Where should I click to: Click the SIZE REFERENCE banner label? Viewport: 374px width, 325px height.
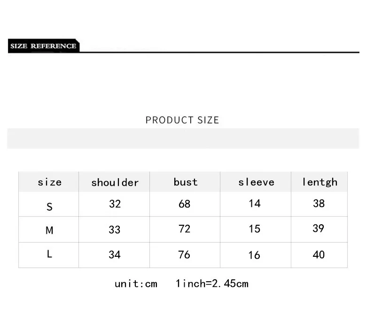point(43,46)
